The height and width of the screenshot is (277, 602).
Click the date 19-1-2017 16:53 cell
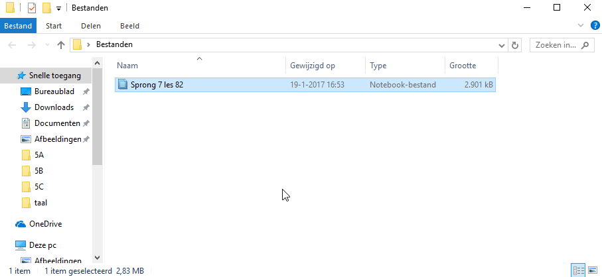[317, 85]
